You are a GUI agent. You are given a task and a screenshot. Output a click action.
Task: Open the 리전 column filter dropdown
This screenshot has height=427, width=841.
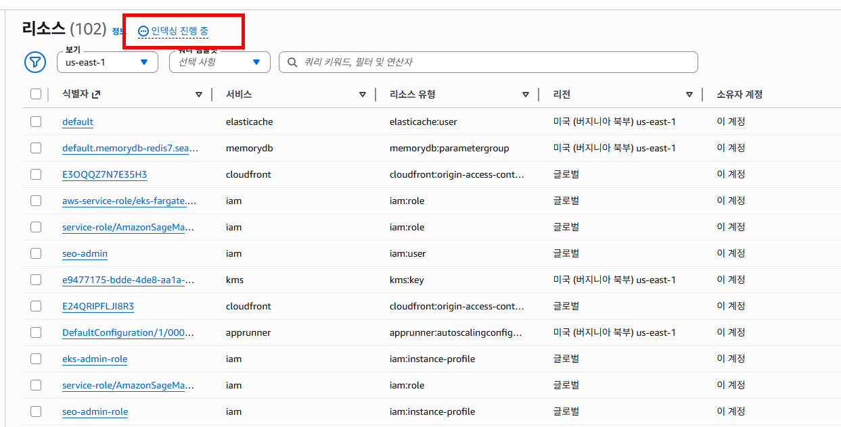click(689, 94)
